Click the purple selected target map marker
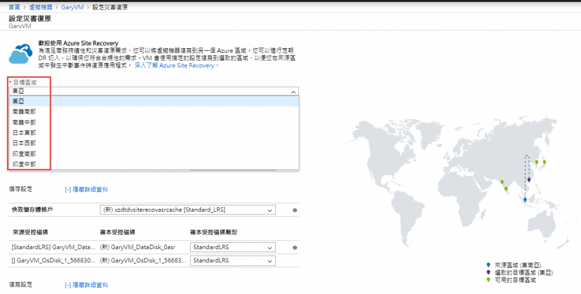The height and width of the screenshot is (294, 581). (529, 180)
